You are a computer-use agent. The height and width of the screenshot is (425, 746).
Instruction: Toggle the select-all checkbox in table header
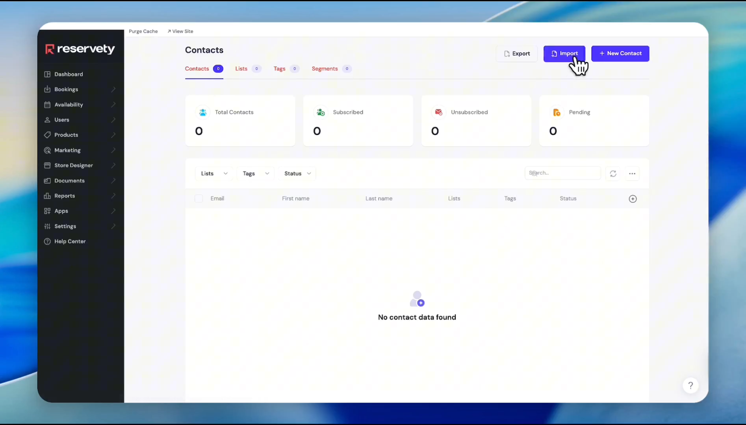(x=199, y=199)
